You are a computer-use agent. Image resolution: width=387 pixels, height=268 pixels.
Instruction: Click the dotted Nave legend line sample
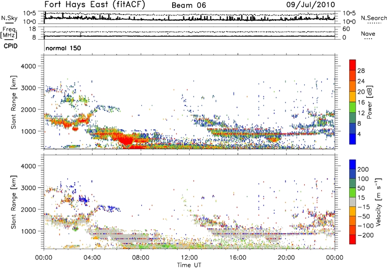pos(368,39)
